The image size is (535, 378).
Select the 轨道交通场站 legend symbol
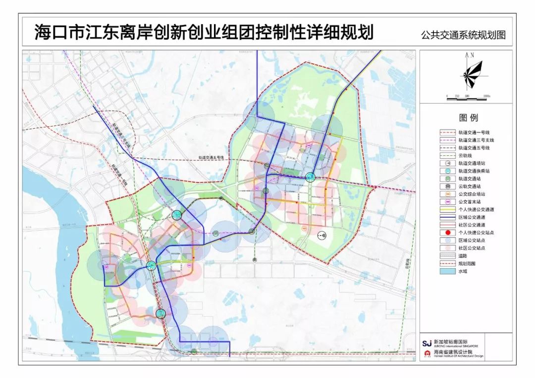pos(447,162)
